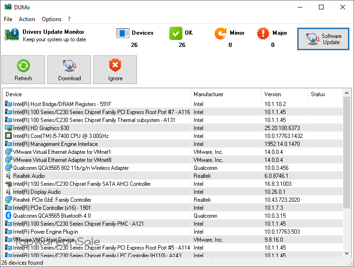Click the Download button
Screen dimensions: 354x267
tap(69, 70)
